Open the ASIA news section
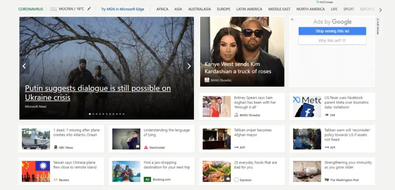395x190 pixels. coord(178,9)
